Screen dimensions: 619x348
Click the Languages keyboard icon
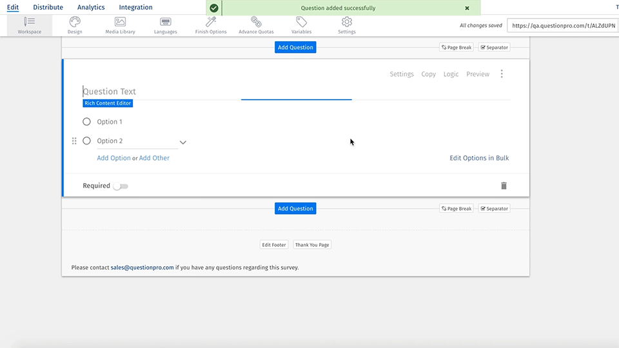pyautogui.click(x=166, y=22)
